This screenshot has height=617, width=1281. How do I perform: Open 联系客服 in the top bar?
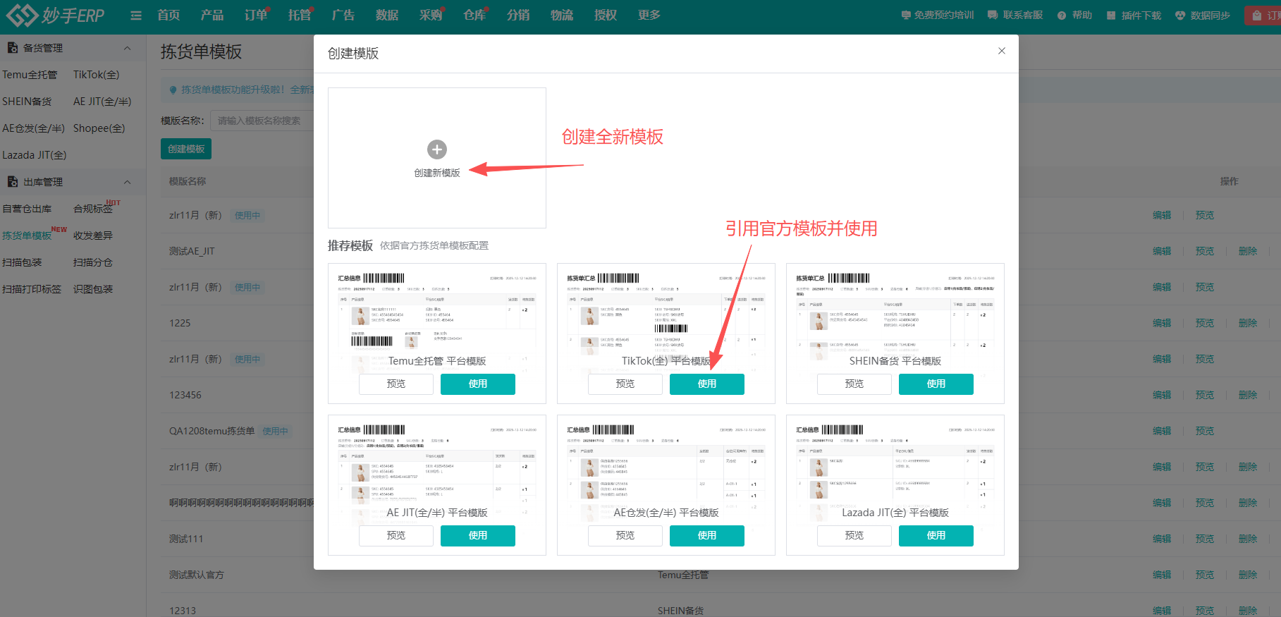click(1015, 15)
